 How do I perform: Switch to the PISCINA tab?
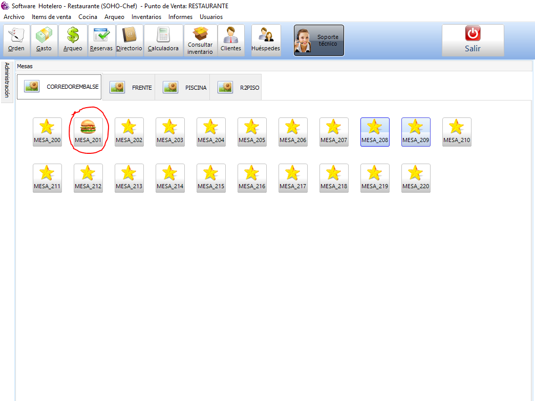point(185,87)
